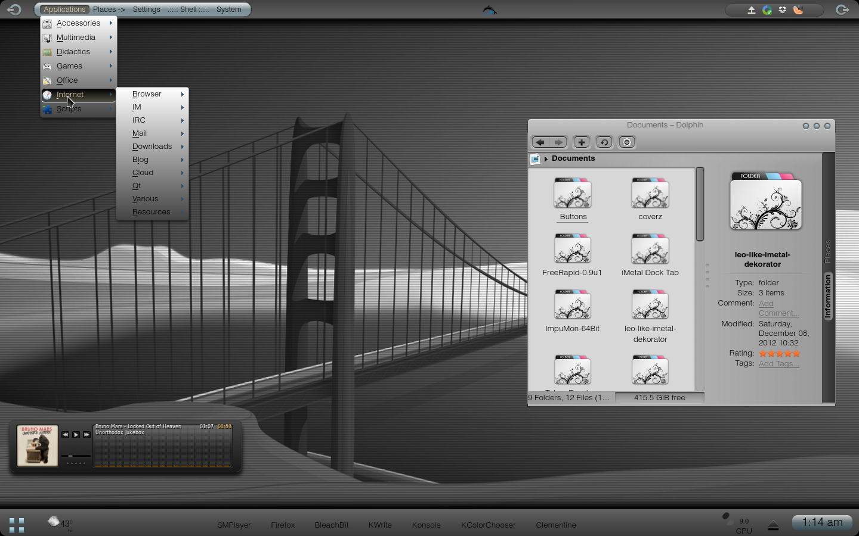Image resolution: width=859 pixels, height=536 pixels.
Task: Select the IRC submenu entry
Action: pyautogui.click(x=153, y=120)
